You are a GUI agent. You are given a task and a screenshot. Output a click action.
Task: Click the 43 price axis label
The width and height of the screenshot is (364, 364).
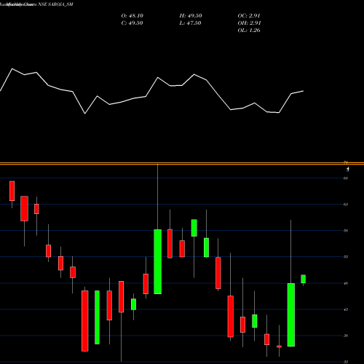point(346,309)
